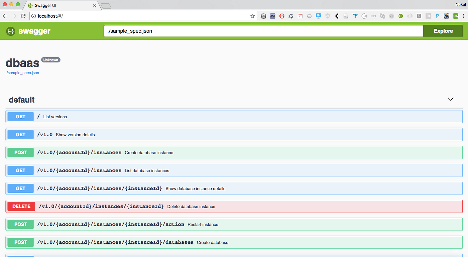Click the POST badge for Restart instance
This screenshot has height=257, width=468.
21,224
